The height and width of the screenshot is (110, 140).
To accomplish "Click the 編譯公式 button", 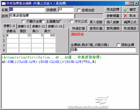I will [130, 22].
